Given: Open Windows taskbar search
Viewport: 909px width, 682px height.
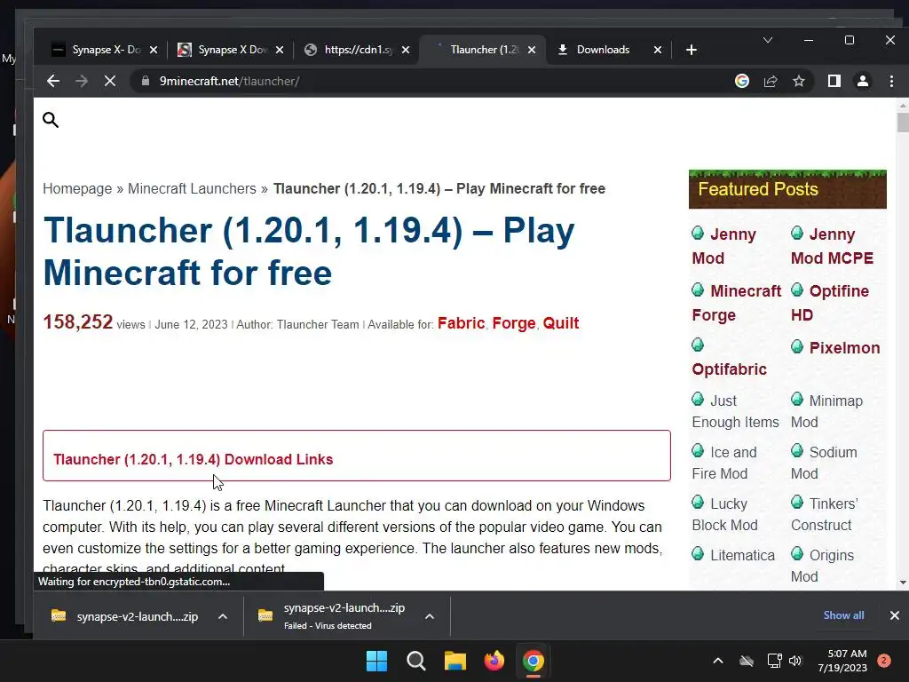Looking at the screenshot, I should click(x=416, y=661).
